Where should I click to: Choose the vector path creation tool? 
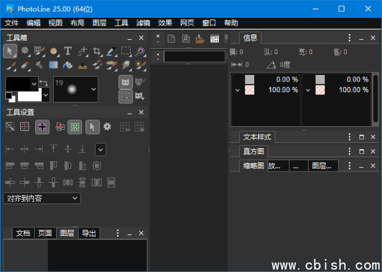coord(82,51)
